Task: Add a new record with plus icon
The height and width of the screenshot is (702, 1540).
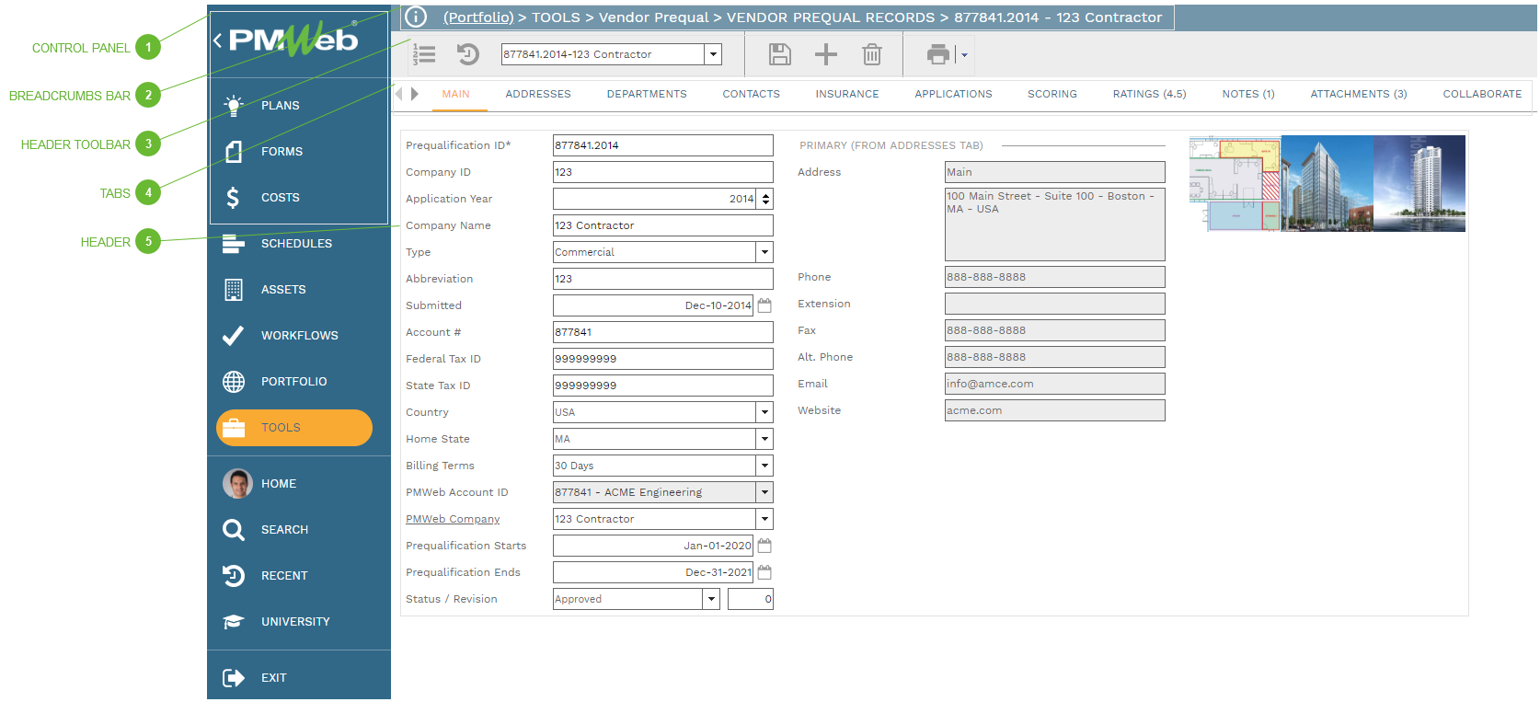Action: (825, 54)
